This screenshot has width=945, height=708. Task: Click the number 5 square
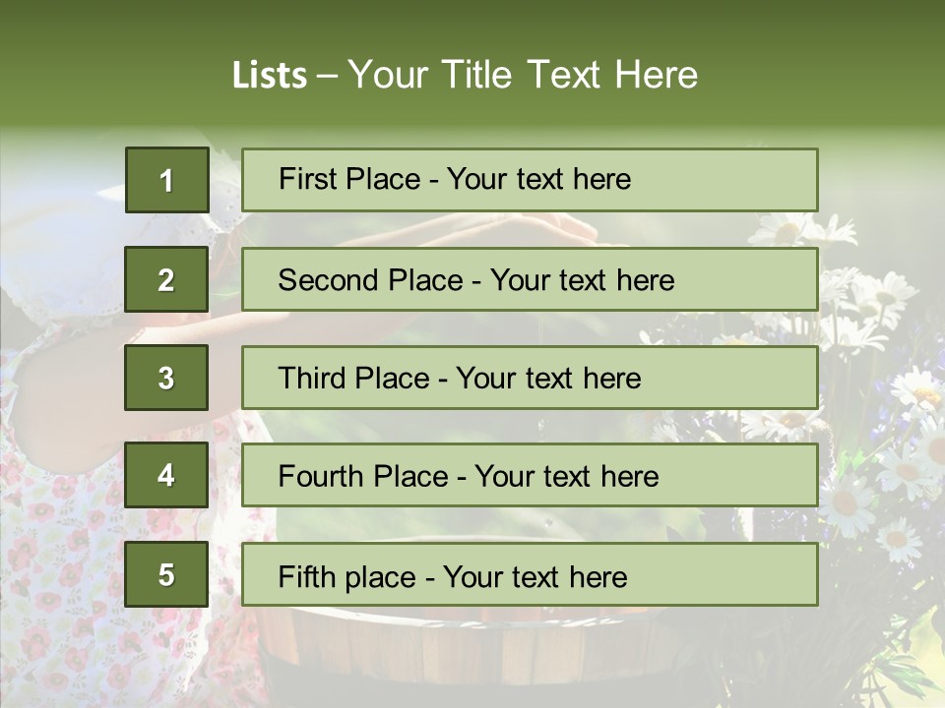(x=166, y=574)
